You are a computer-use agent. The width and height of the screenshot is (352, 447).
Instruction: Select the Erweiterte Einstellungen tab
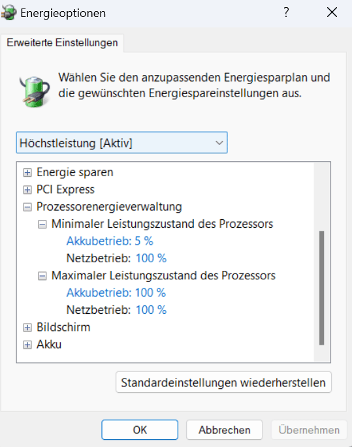coord(62,43)
